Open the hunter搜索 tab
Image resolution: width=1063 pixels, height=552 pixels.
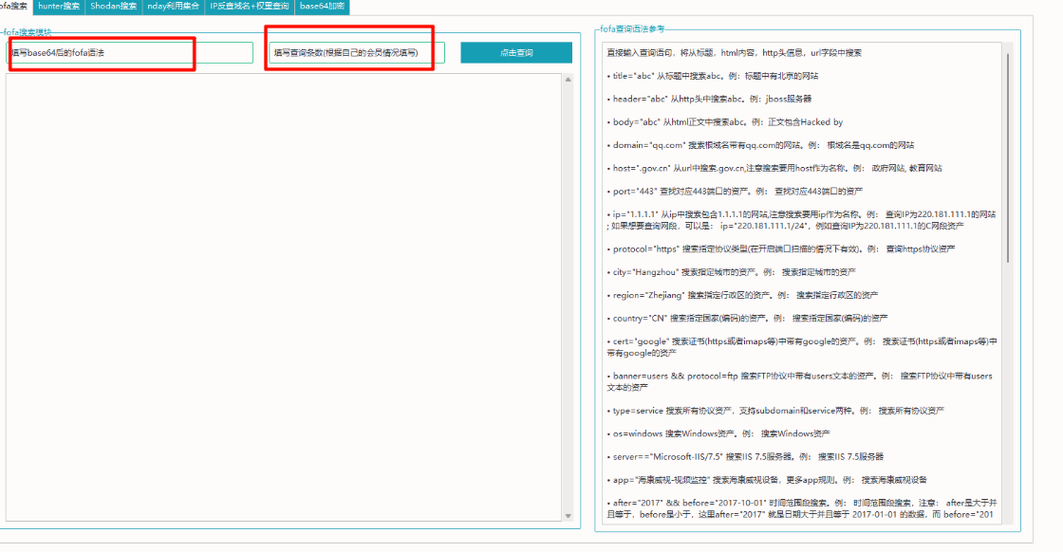pos(59,6)
